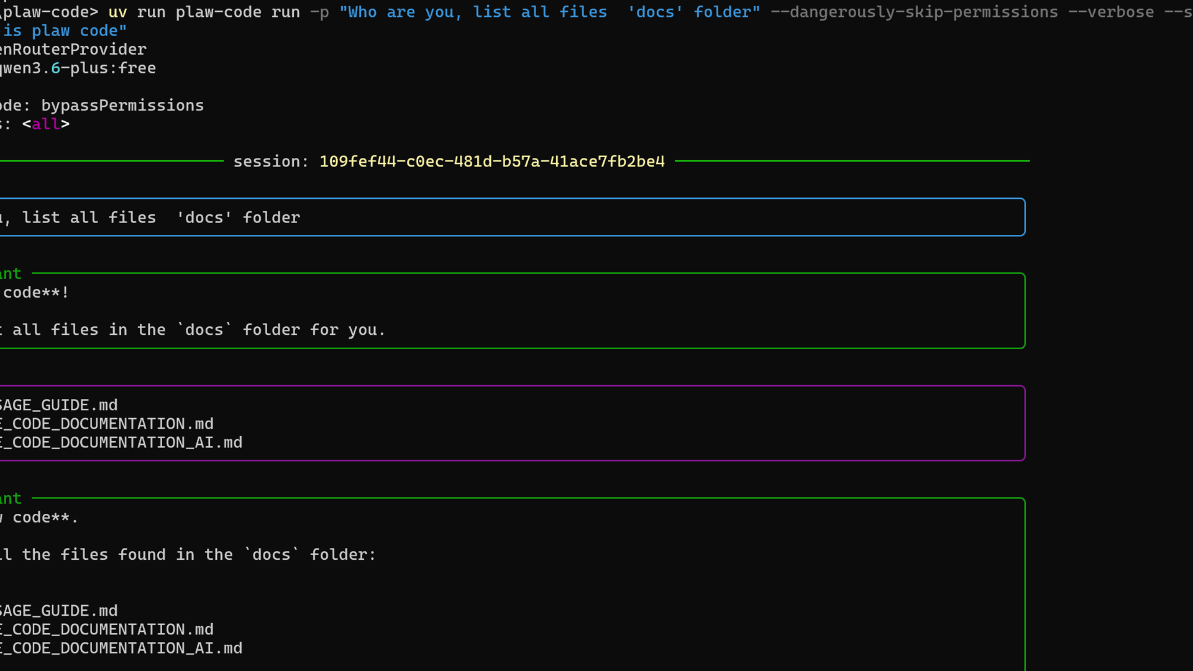This screenshot has width=1193, height=671.
Task: Click the 'session:' label text
Action: 270,162
